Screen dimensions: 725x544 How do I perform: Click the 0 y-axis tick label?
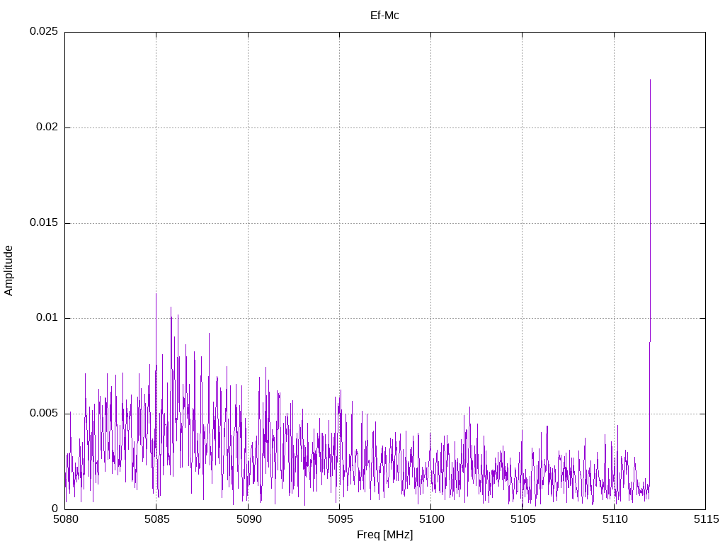click(55, 509)
